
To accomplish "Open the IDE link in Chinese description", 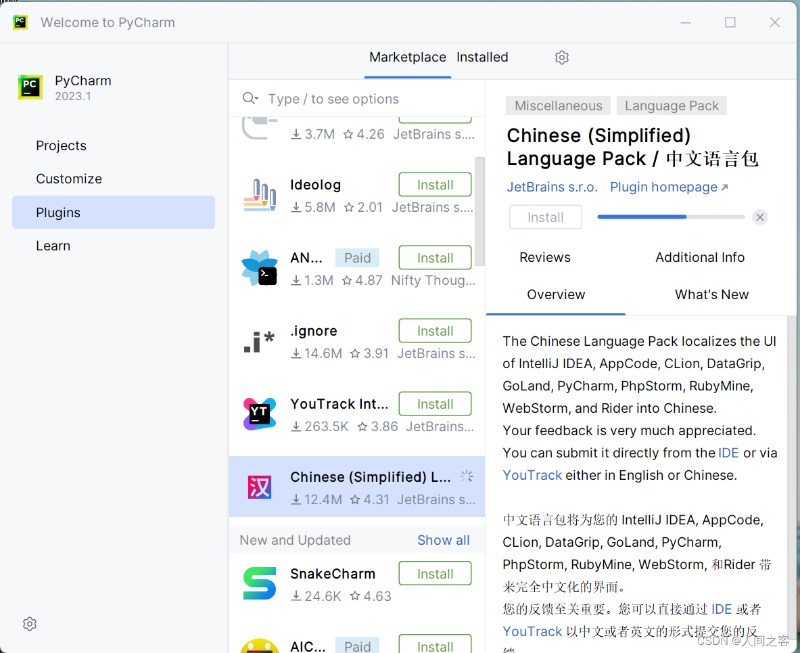I will [x=722, y=609].
